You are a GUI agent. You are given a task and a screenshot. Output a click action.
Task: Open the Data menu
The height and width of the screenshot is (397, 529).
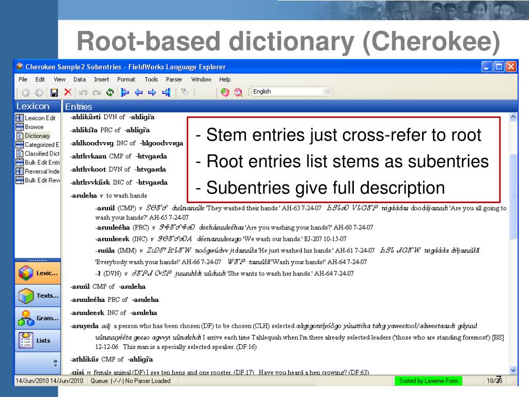(x=79, y=79)
